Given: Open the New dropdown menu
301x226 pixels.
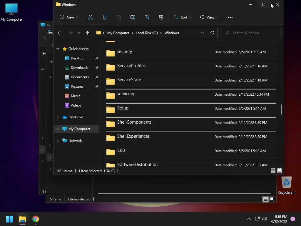Looking at the screenshot, I should click(68, 17).
